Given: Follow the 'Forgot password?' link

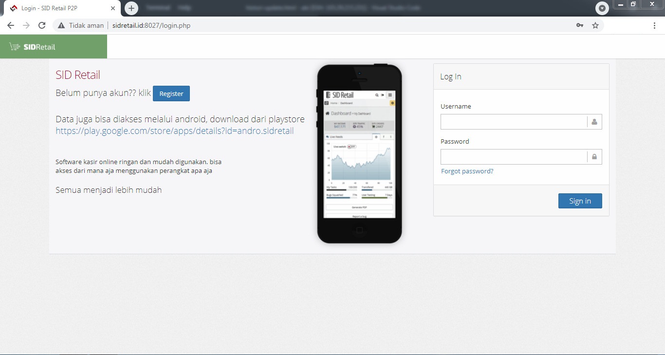Looking at the screenshot, I should [467, 171].
